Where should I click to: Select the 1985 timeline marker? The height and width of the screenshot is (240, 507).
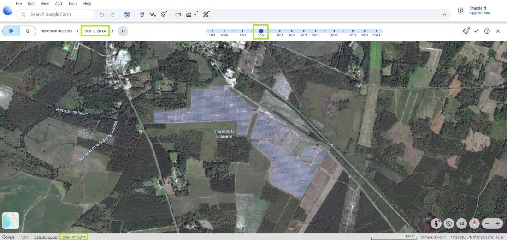point(212,31)
